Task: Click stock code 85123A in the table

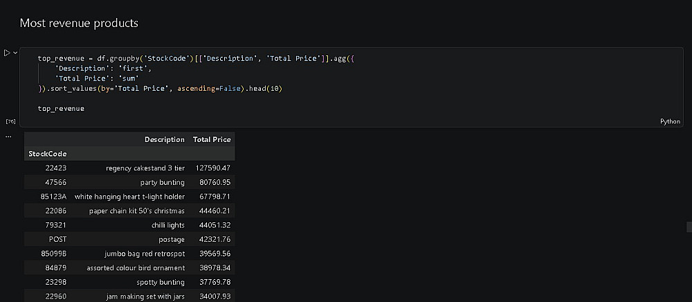Action: pos(53,197)
